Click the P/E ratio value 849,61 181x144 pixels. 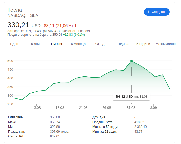pos(55,136)
